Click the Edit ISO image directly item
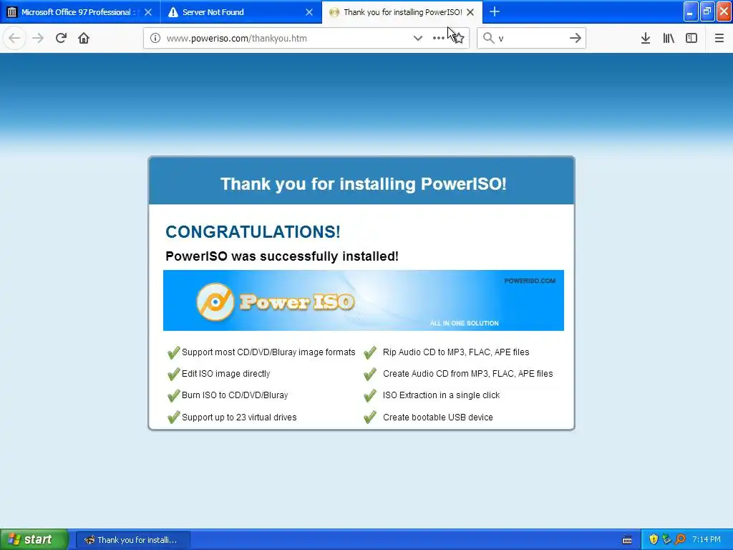Screen dimensions: 733x550 (225, 374)
